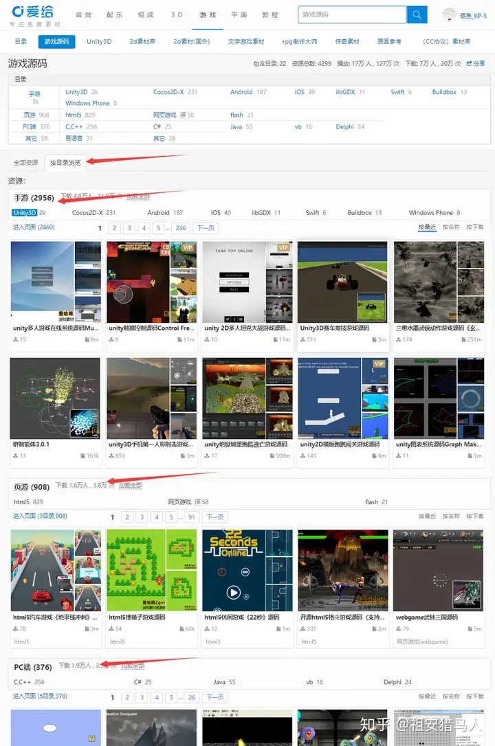Open unity2D横版跑跳闯关游戏源码 thumbnail
This screenshot has width=495, height=746.
(x=342, y=398)
